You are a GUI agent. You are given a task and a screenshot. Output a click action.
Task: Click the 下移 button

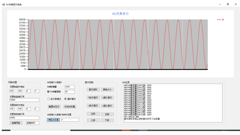(x=107, y=120)
